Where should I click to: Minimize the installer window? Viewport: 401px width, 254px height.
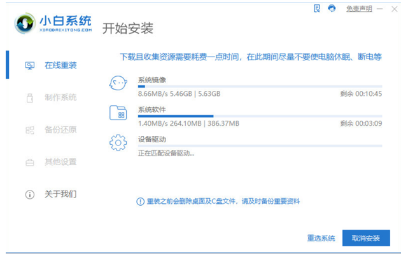coord(380,9)
